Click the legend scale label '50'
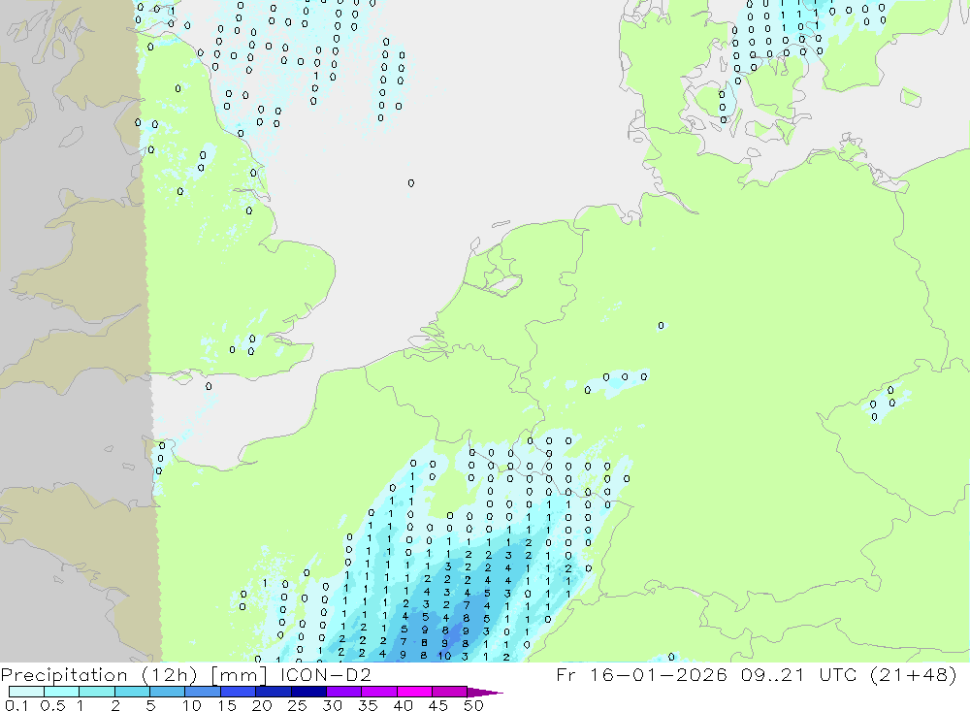970x711 pixels. tap(473, 705)
